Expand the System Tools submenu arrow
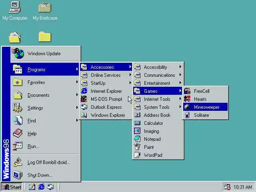256x192 pixels. 180,107
